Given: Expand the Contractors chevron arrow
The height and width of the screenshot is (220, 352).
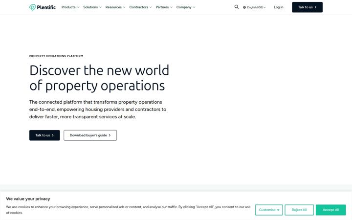Looking at the screenshot, I should coord(151,7).
